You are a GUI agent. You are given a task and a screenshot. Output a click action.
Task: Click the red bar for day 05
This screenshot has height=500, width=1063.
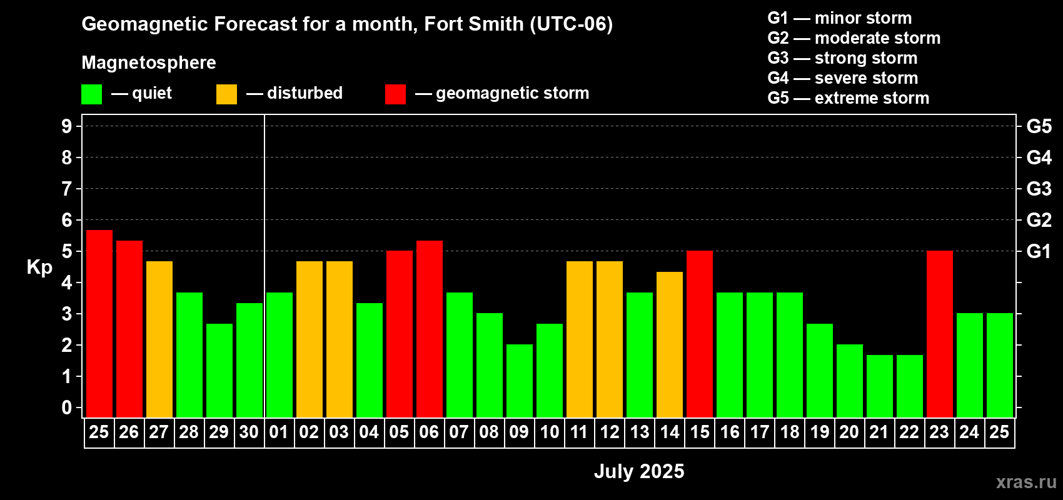(400, 334)
